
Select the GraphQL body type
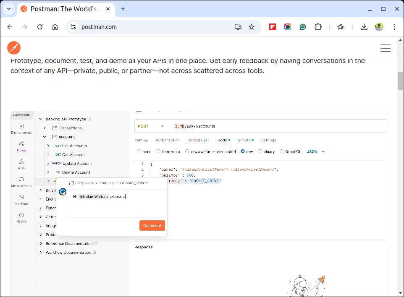(x=282, y=151)
